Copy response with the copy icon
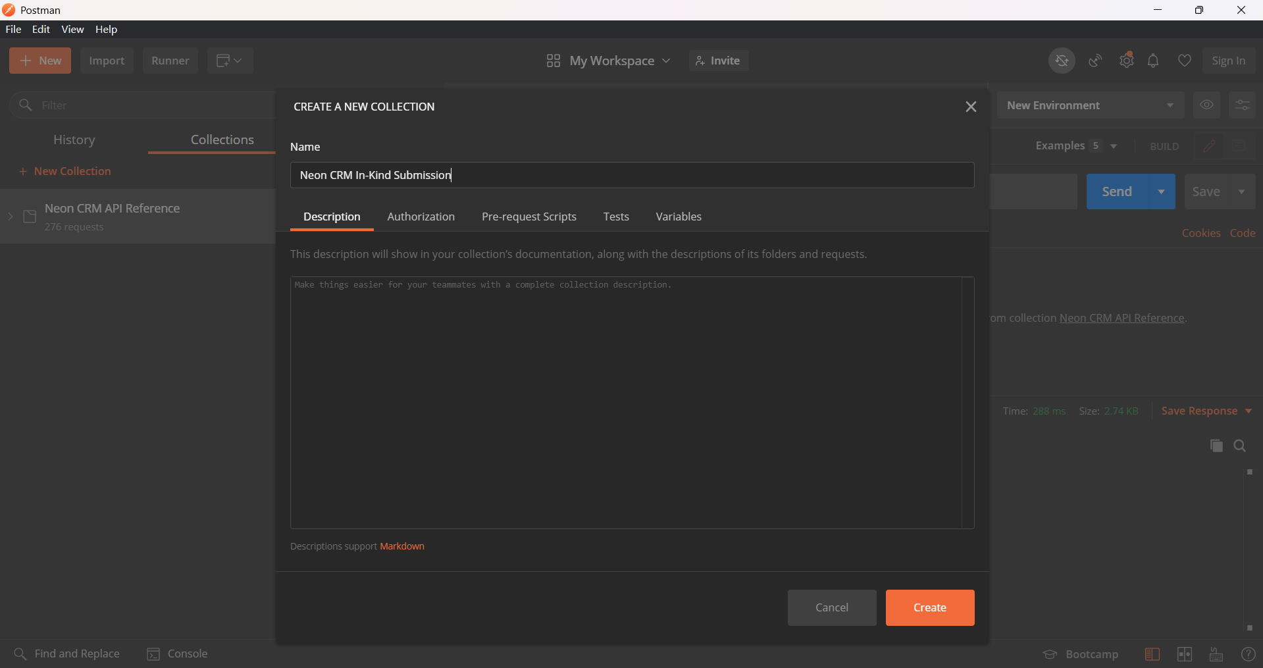Viewport: 1263px width, 668px height. click(1216, 446)
